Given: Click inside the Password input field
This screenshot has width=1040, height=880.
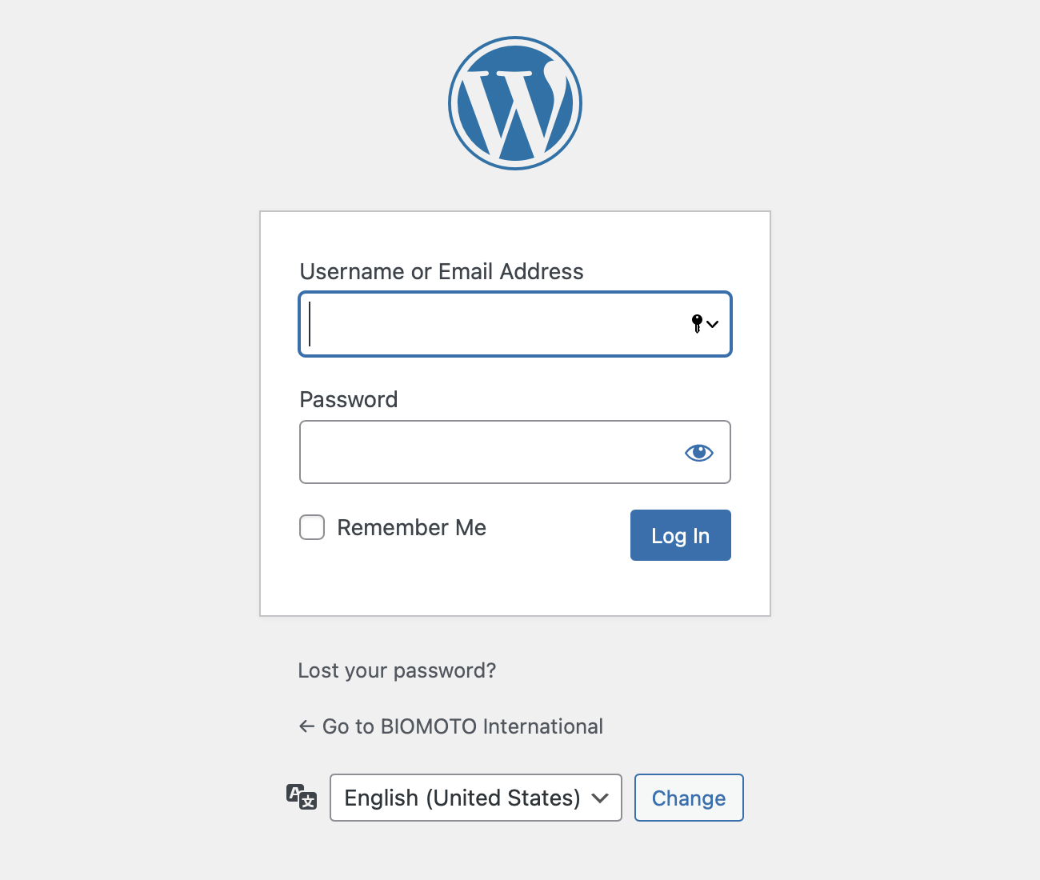Looking at the screenshot, I should [x=488, y=452].
